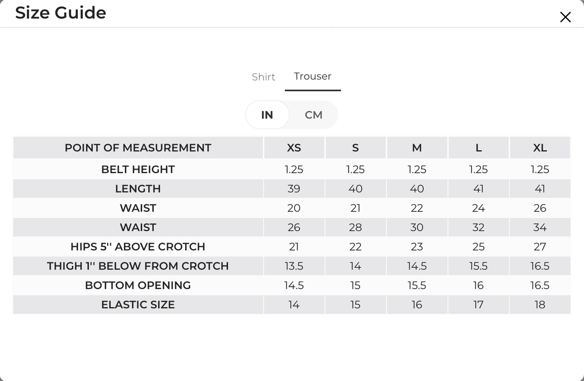The width and height of the screenshot is (584, 381).
Task: Click the S column header
Action: (x=355, y=147)
